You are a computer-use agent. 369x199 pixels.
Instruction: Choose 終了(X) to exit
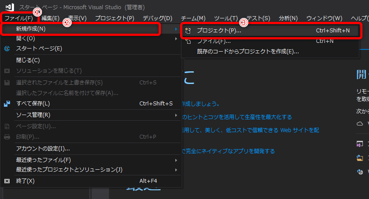click(x=91, y=181)
